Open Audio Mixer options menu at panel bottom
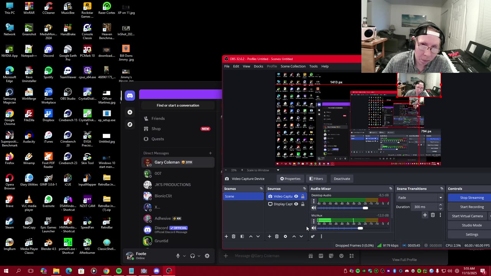Image resolution: width=491 pixels, height=276 pixels. (x=321, y=237)
